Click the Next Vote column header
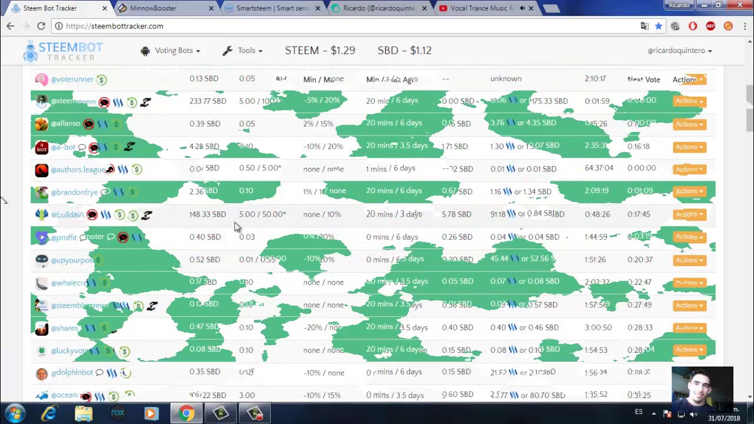754x424 pixels. pyautogui.click(x=643, y=79)
